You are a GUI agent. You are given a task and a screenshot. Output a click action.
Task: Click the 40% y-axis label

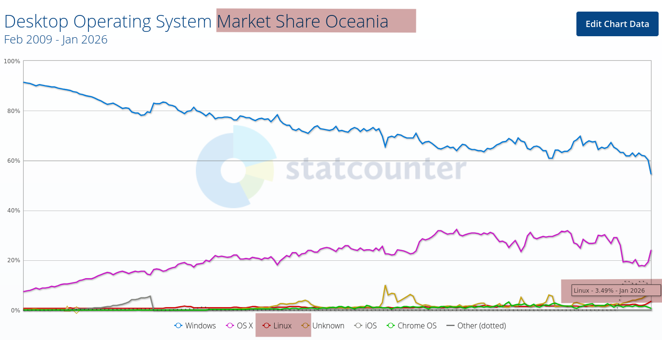pos(12,211)
